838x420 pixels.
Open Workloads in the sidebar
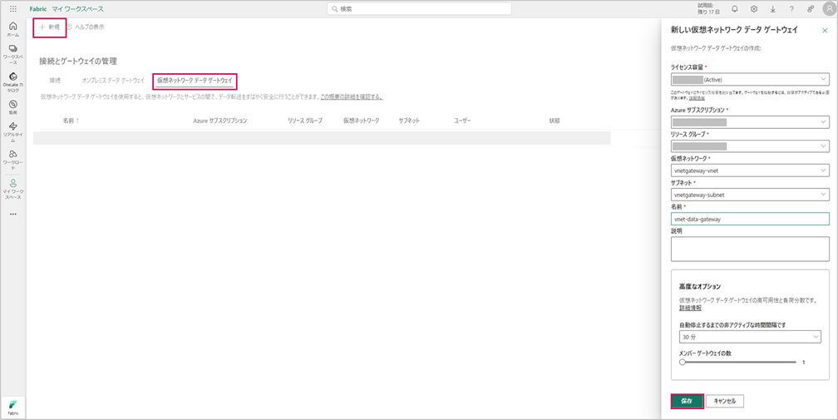tap(12, 160)
